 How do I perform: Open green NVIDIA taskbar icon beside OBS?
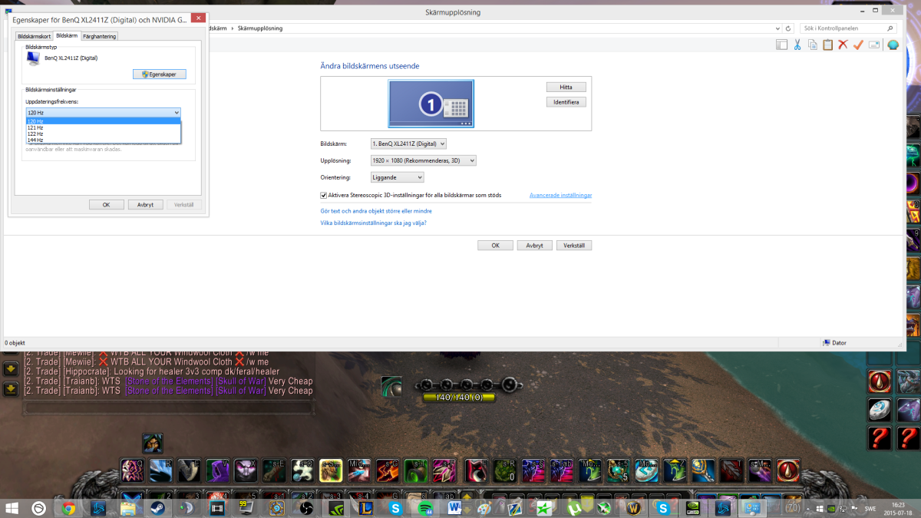(x=335, y=508)
